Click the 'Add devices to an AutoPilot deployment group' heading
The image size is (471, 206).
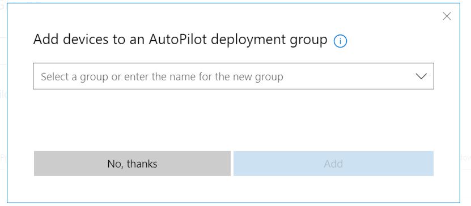click(180, 40)
